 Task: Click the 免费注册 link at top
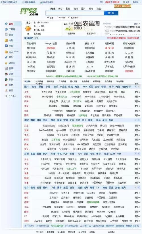pos(116,2)
